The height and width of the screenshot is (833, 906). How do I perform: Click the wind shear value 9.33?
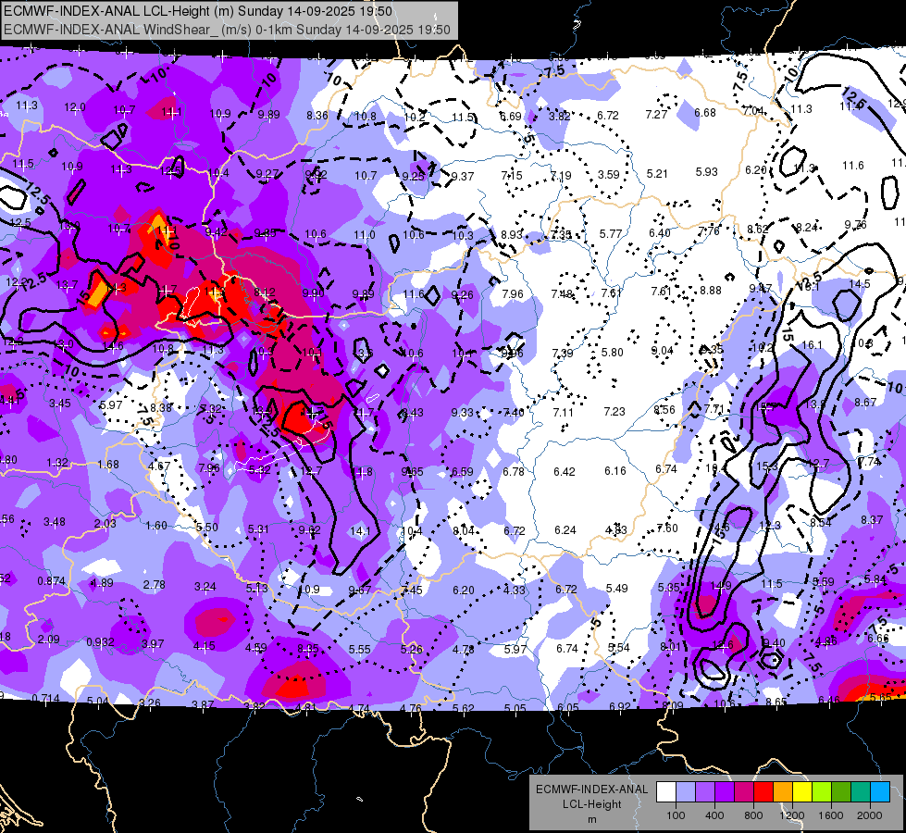tap(462, 412)
